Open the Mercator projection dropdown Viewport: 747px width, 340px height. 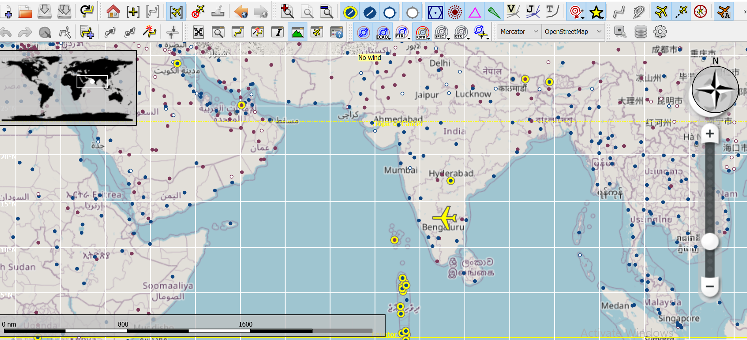coord(519,32)
